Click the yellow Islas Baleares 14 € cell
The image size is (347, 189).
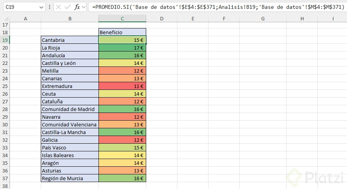click(122, 156)
